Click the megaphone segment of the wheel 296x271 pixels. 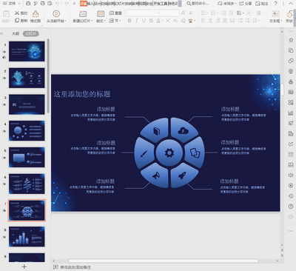pos(155,175)
